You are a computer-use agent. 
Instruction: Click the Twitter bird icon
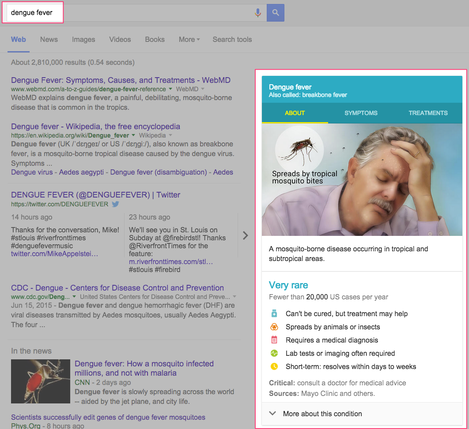[115, 204]
